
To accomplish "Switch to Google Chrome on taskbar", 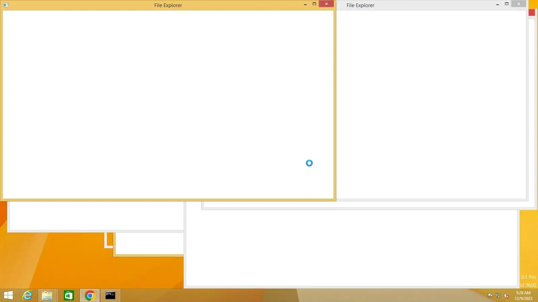I will click(90, 295).
